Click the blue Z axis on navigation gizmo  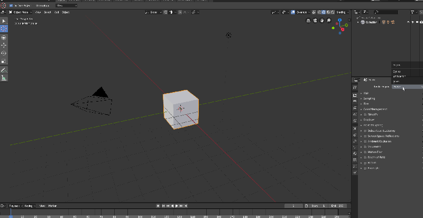click(339, 20)
